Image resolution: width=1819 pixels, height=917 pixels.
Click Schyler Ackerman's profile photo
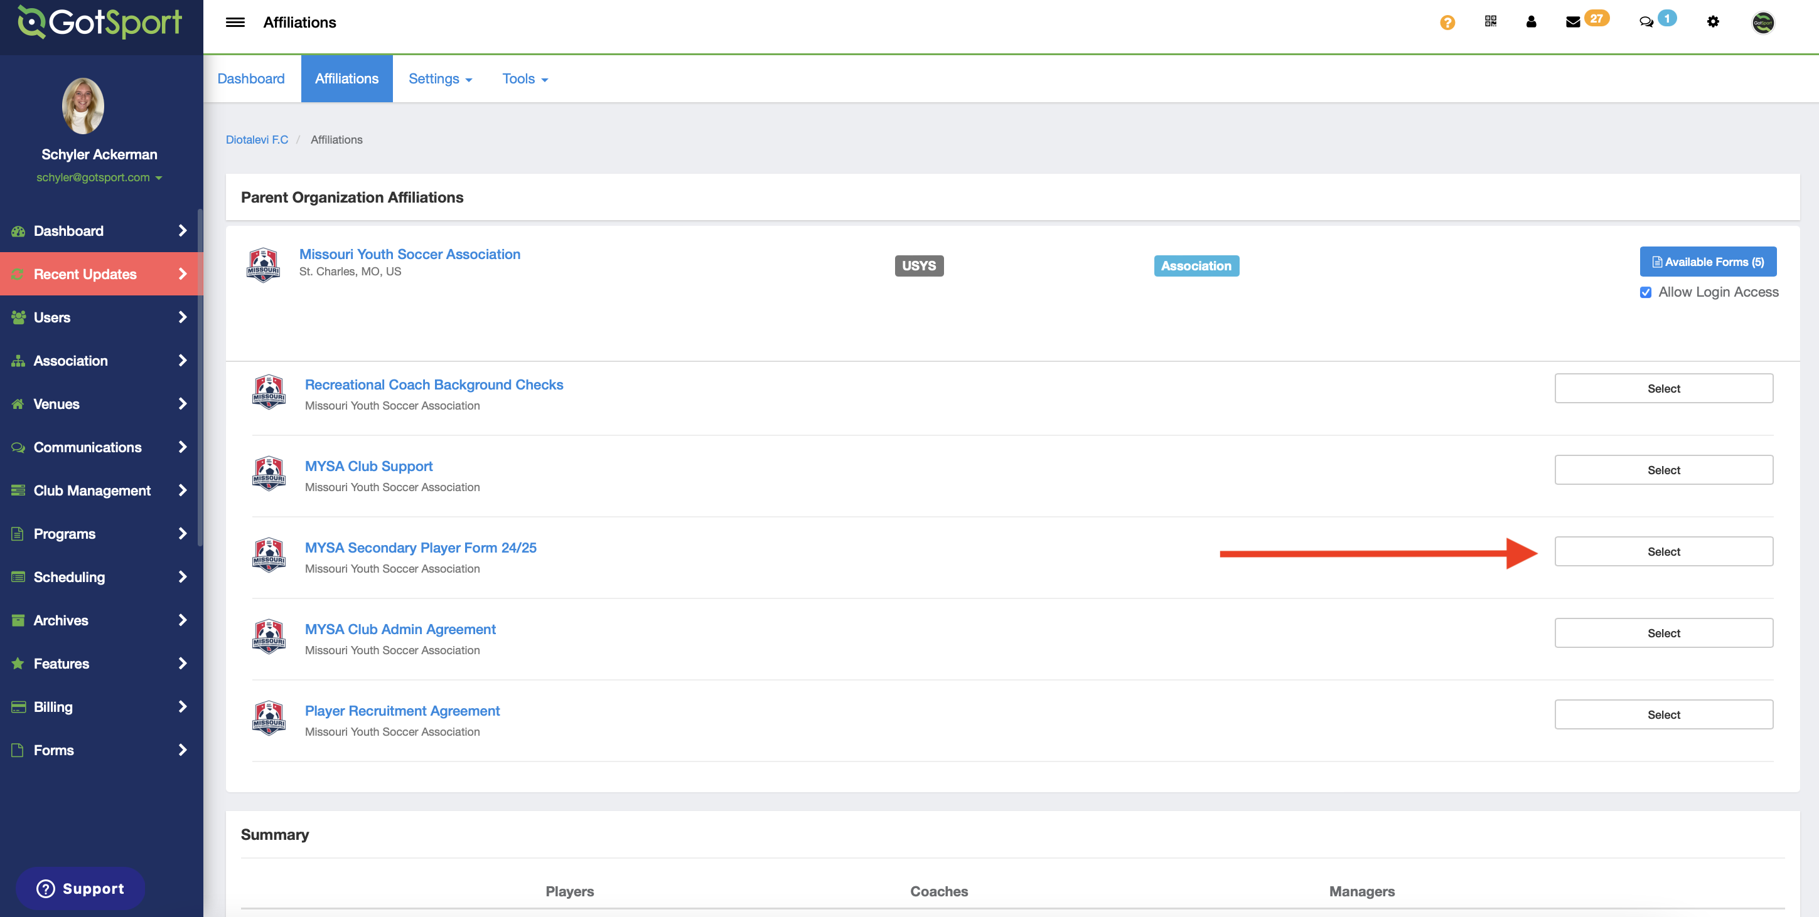pos(83,106)
